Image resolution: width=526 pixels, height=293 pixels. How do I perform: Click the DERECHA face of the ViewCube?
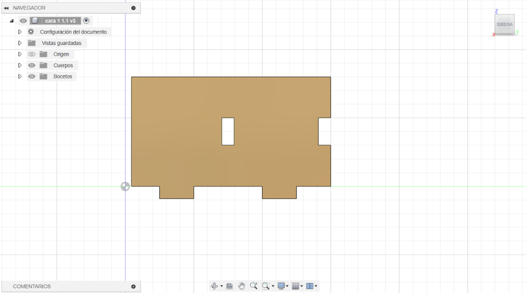(x=504, y=24)
